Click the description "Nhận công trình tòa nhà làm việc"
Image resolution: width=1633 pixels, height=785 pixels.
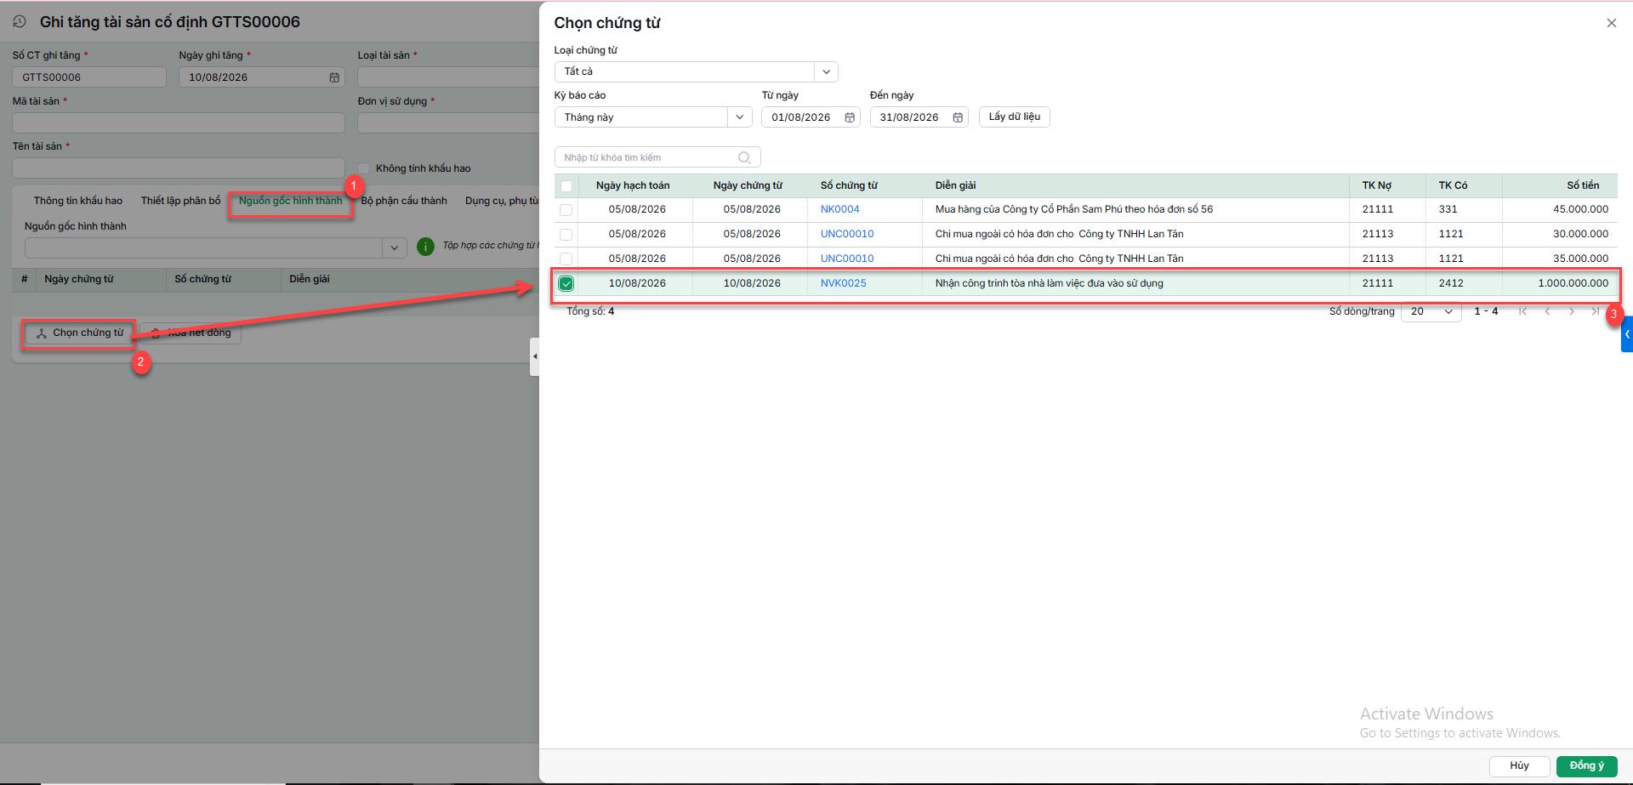point(1050,283)
